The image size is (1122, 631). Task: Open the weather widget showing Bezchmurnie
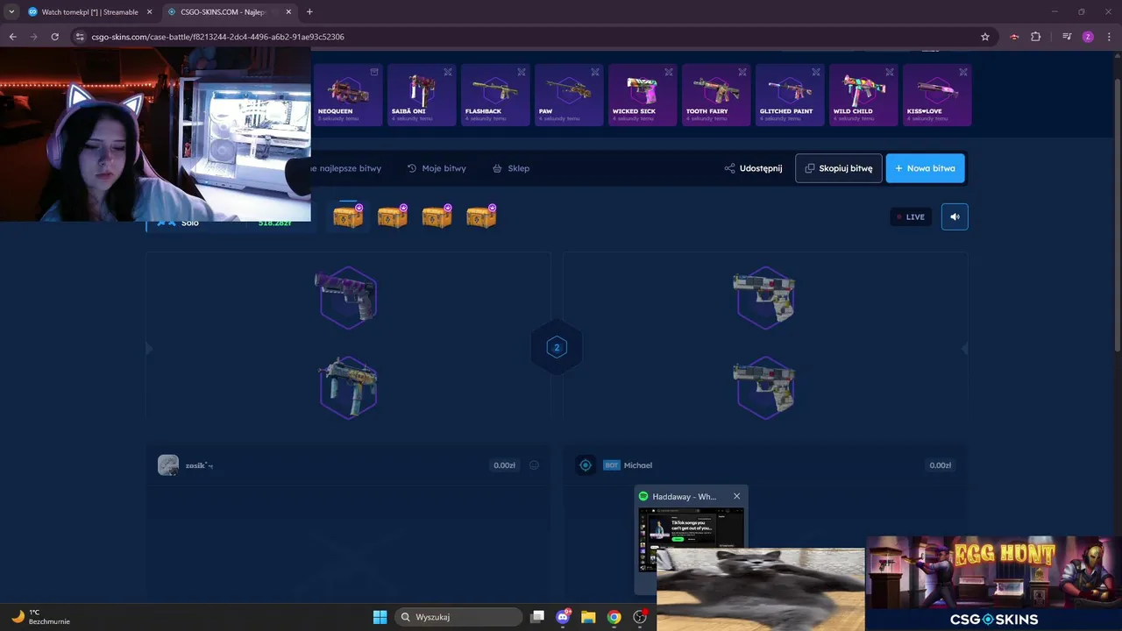click(40, 617)
